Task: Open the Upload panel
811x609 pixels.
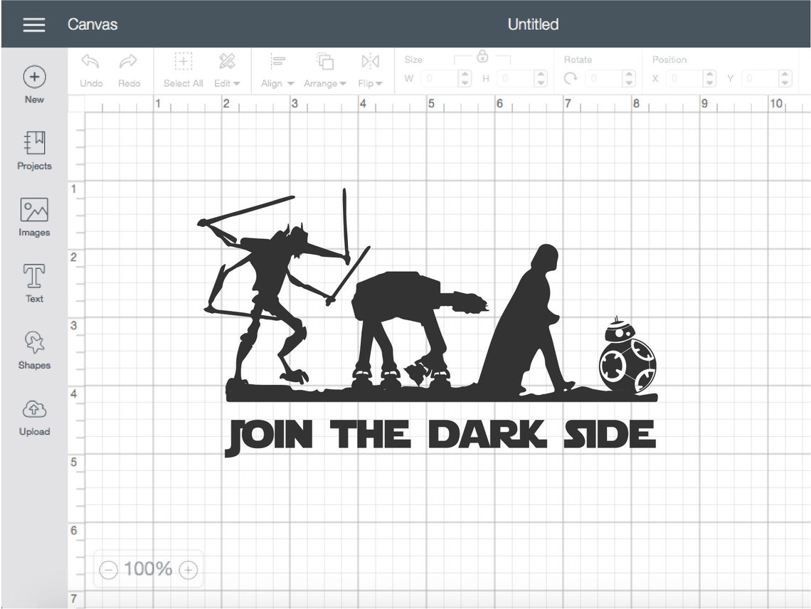Action: 33,416
